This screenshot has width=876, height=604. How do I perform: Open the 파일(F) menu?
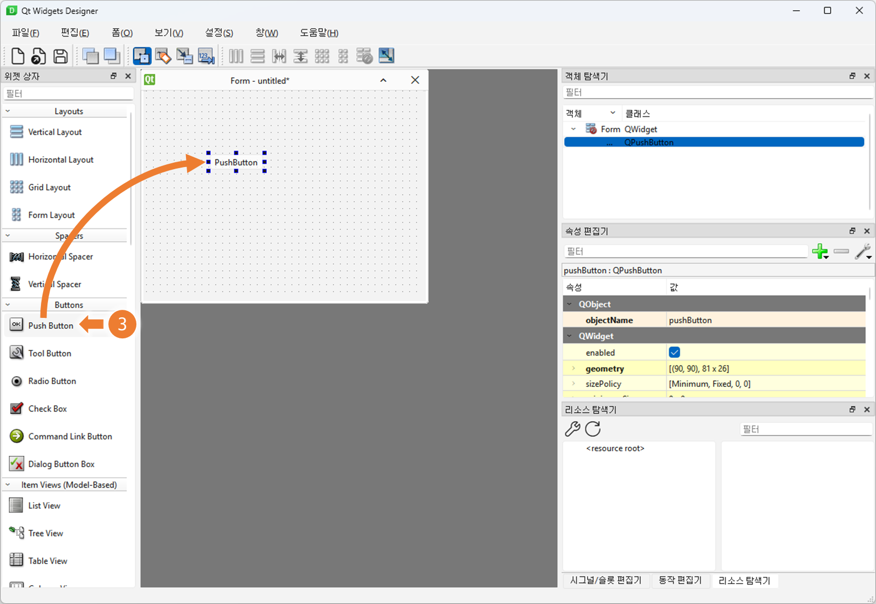click(x=25, y=33)
